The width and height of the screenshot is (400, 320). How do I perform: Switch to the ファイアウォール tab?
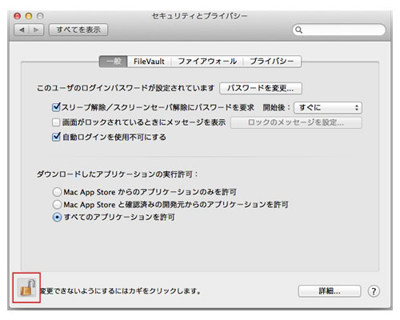tap(207, 62)
